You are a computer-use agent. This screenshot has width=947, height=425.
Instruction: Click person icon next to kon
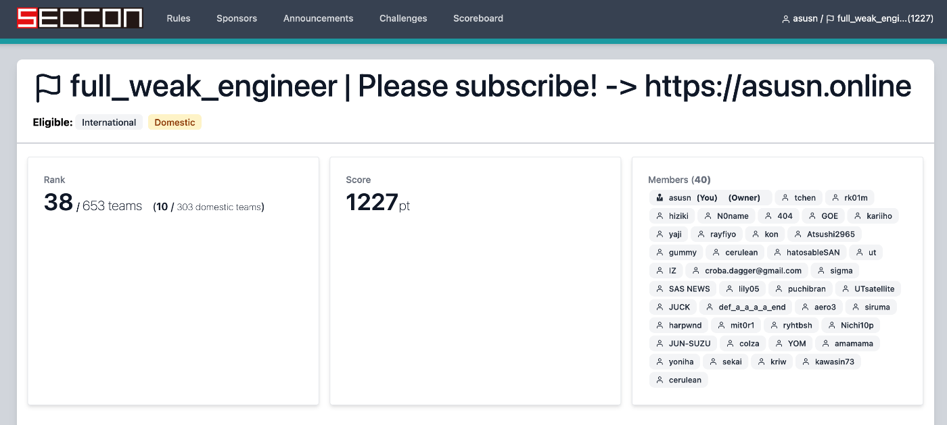[756, 234]
